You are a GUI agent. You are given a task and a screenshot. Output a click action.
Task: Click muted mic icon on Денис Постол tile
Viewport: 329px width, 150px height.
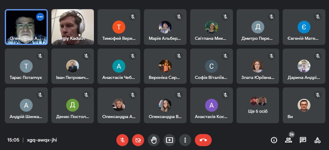click(86, 95)
